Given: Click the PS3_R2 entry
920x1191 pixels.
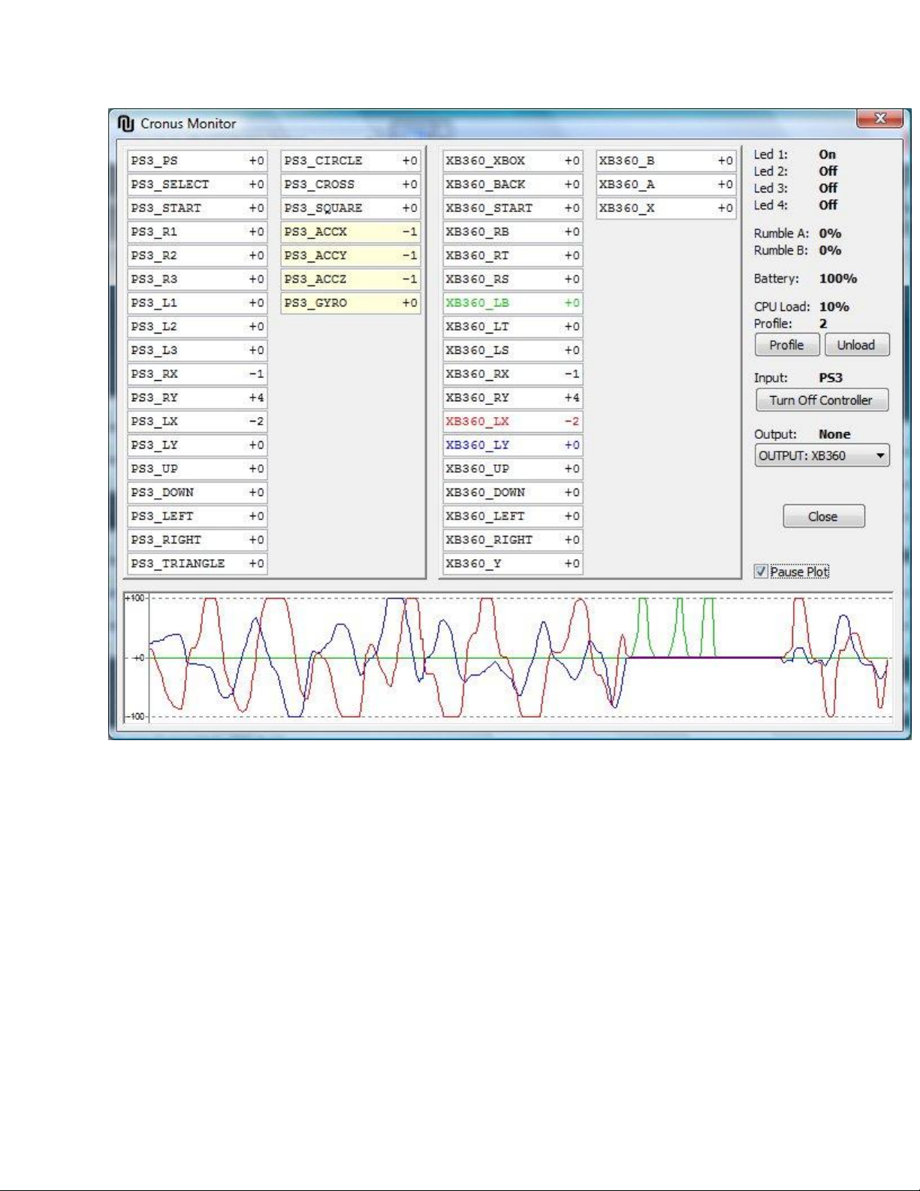Looking at the screenshot, I should click(198, 255).
